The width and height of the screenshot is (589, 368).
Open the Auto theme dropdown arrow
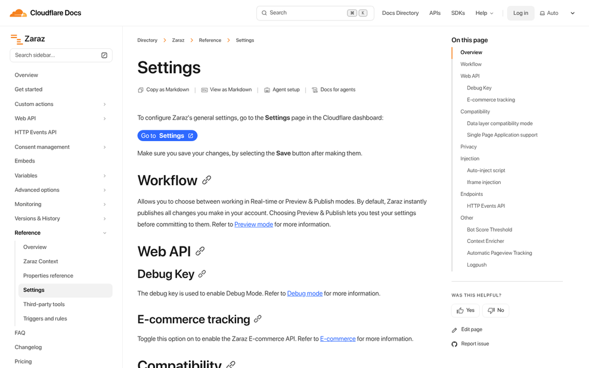click(572, 13)
